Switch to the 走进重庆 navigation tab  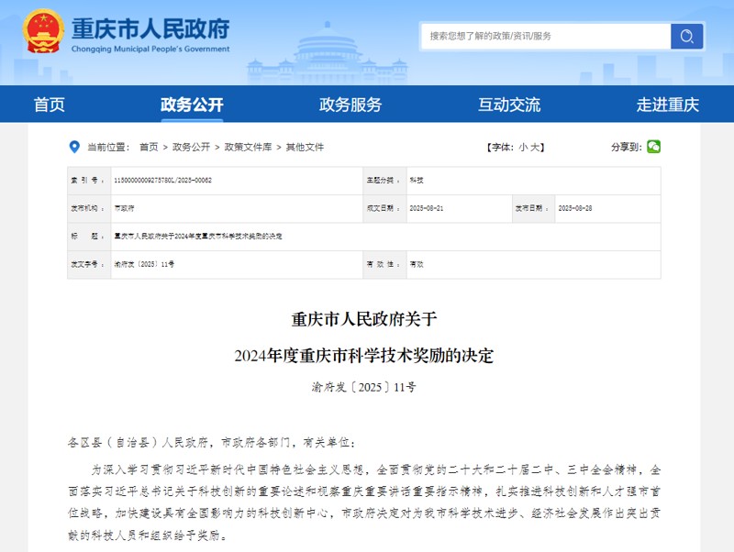(x=667, y=105)
